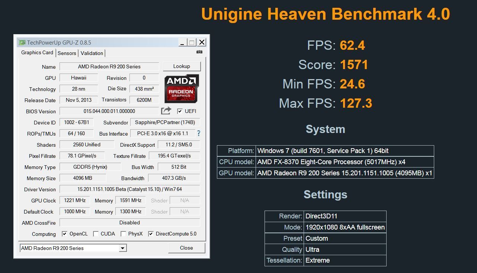Click the Close button at the bottom
The image size is (477, 273).
(186, 248)
